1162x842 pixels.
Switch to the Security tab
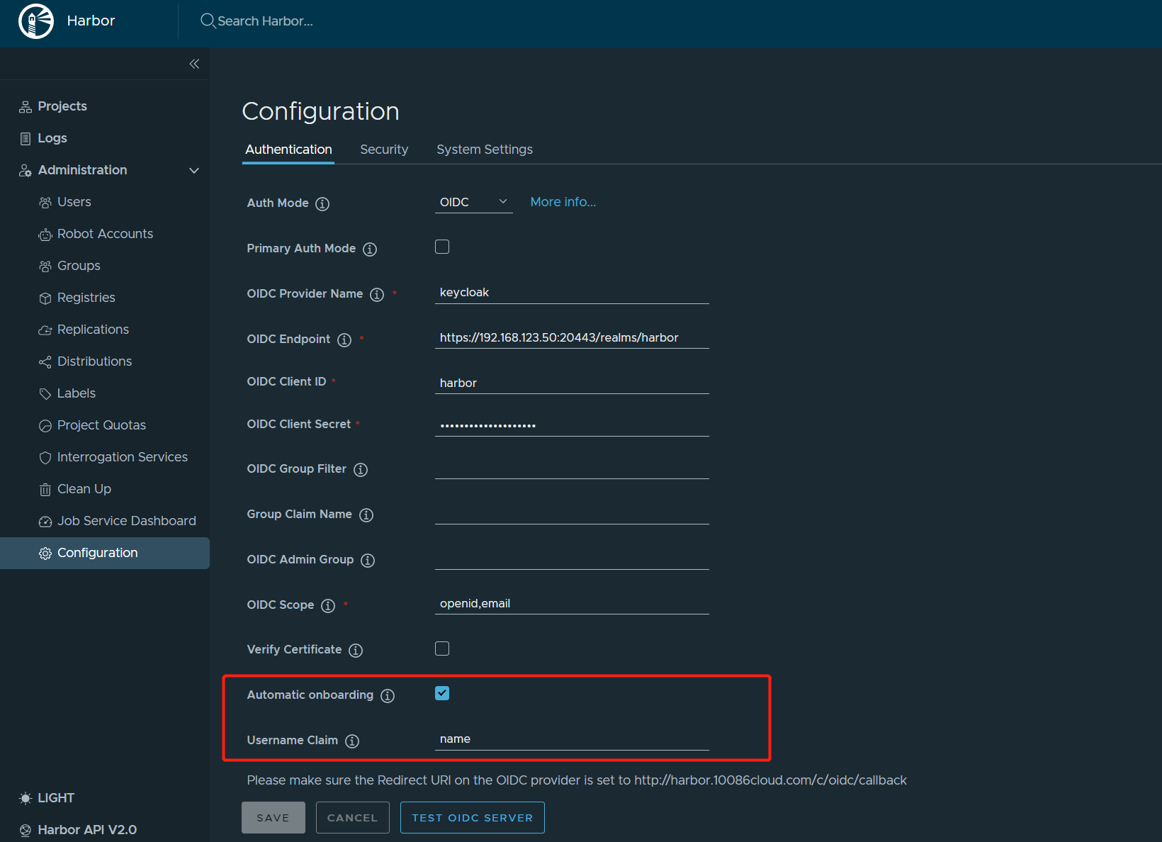[384, 150]
